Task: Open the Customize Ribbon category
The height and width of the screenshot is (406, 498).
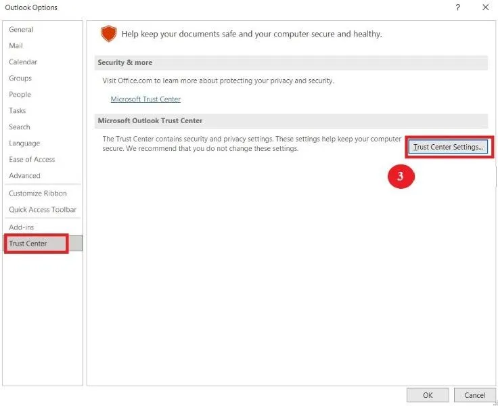Action: [x=38, y=194]
